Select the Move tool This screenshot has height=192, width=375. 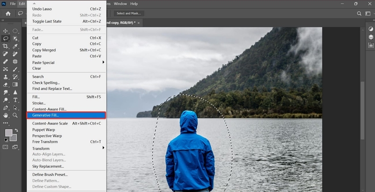pyautogui.click(x=6, y=31)
